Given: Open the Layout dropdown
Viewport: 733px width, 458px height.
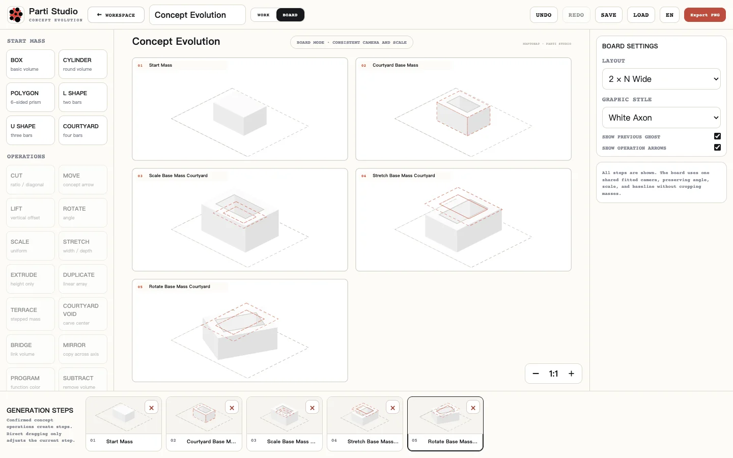Looking at the screenshot, I should (x=661, y=79).
